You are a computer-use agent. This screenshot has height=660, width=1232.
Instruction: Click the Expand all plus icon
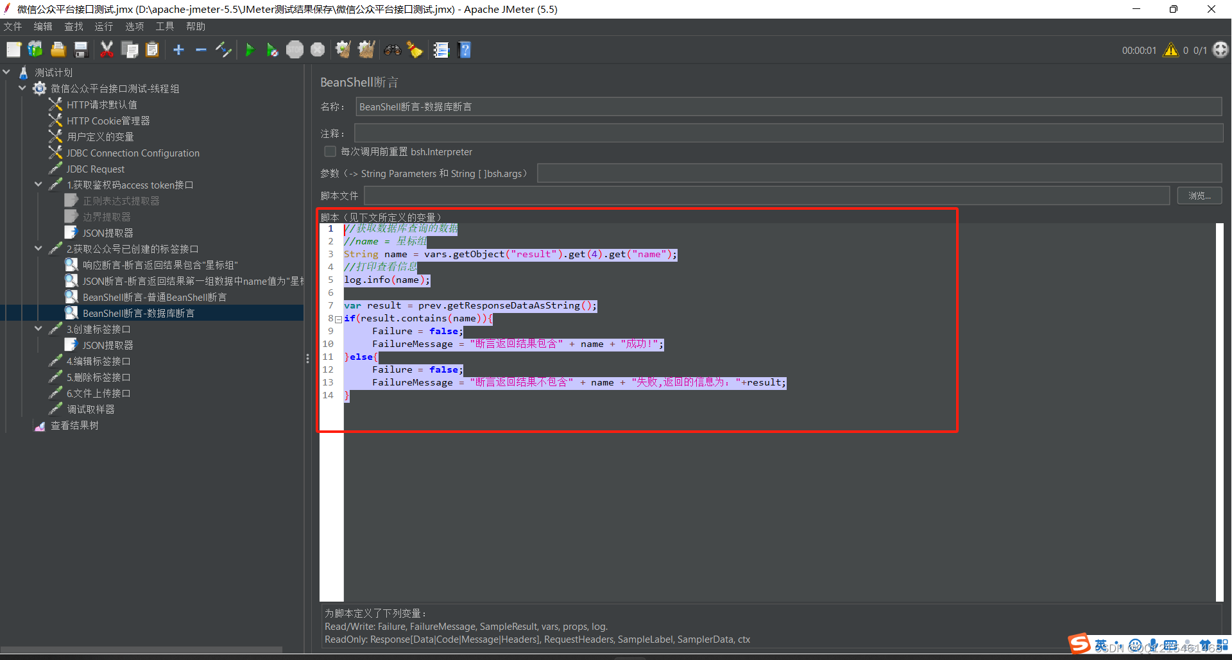click(x=178, y=50)
